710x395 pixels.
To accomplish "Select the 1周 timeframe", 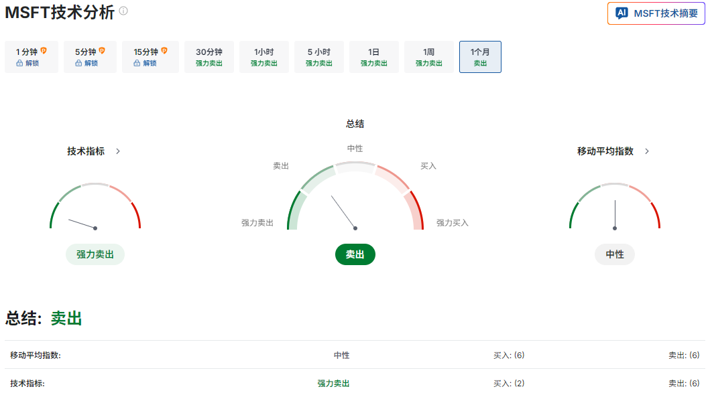I will click(x=428, y=56).
